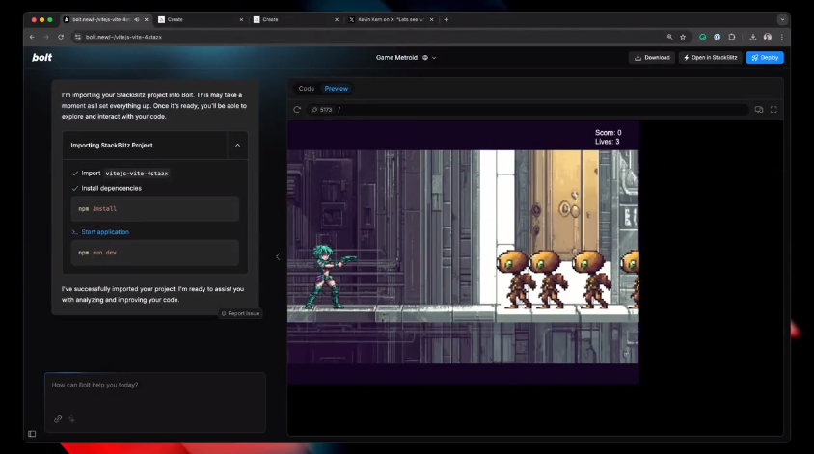This screenshot has width=814, height=454.
Task: Open Chrome three-dot menu
Action: pos(782,37)
